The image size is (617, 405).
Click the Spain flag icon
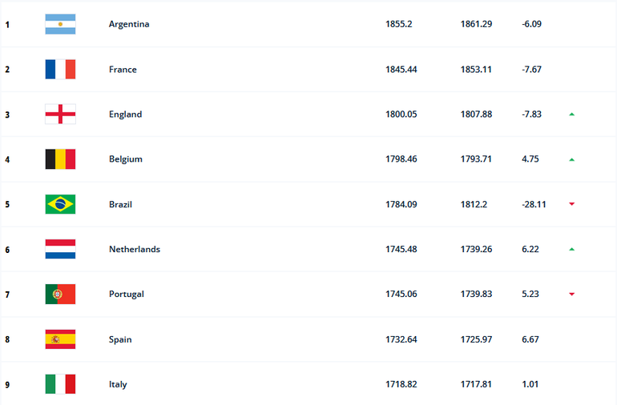coord(60,339)
